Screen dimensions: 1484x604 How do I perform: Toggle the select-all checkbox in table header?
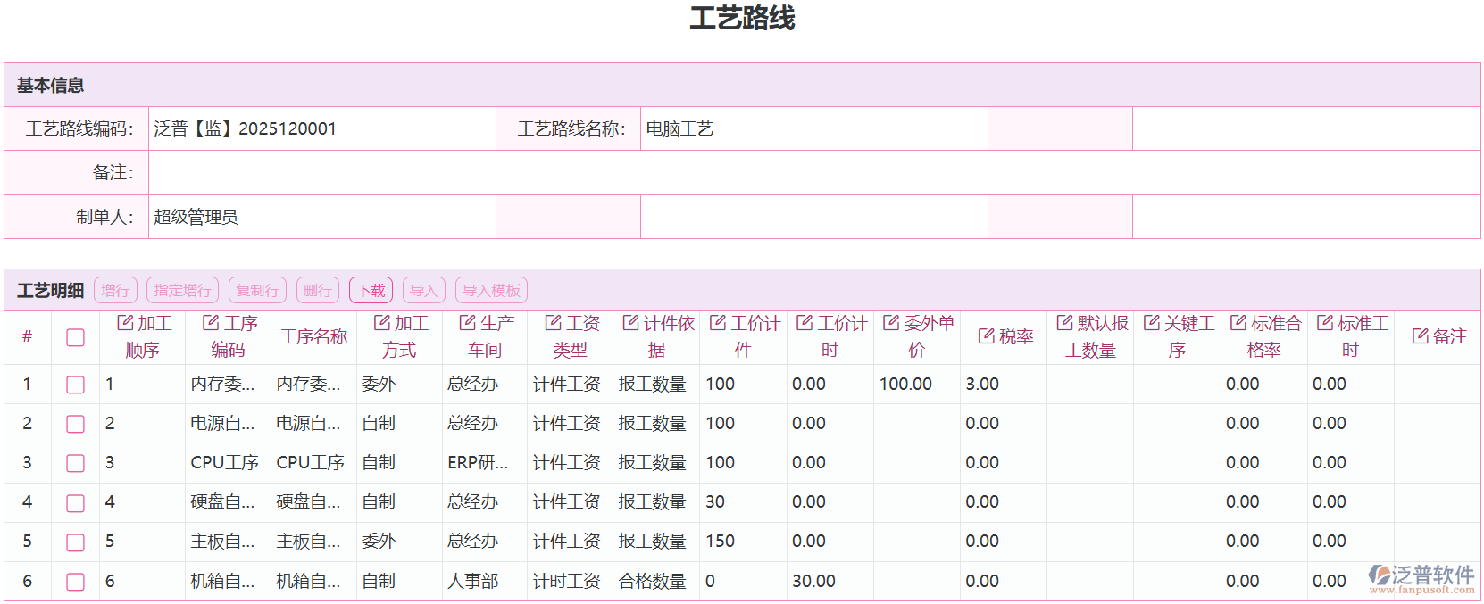pyautogui.click(x=76, y=337)
